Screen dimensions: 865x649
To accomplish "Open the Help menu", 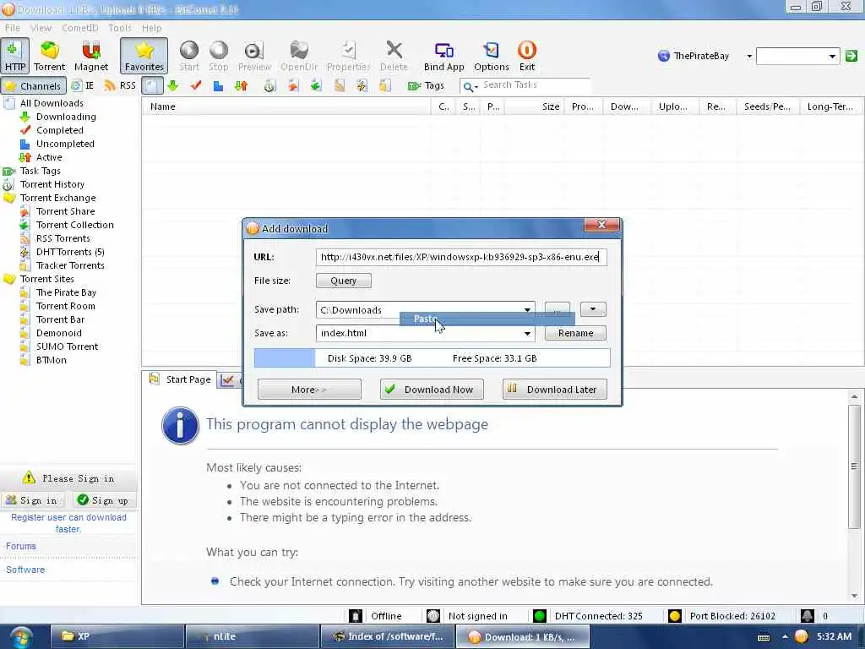I will 152,28.
